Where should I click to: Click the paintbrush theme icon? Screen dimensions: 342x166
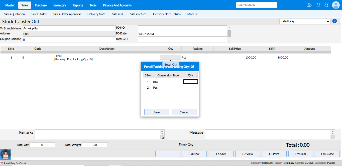[309, 5]
